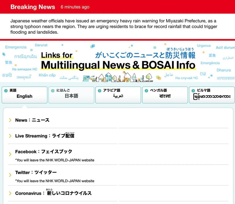Click the red Breaking News header
This screenshot has width=235, height=204.
pyautogui.click(x=33, y=7)
